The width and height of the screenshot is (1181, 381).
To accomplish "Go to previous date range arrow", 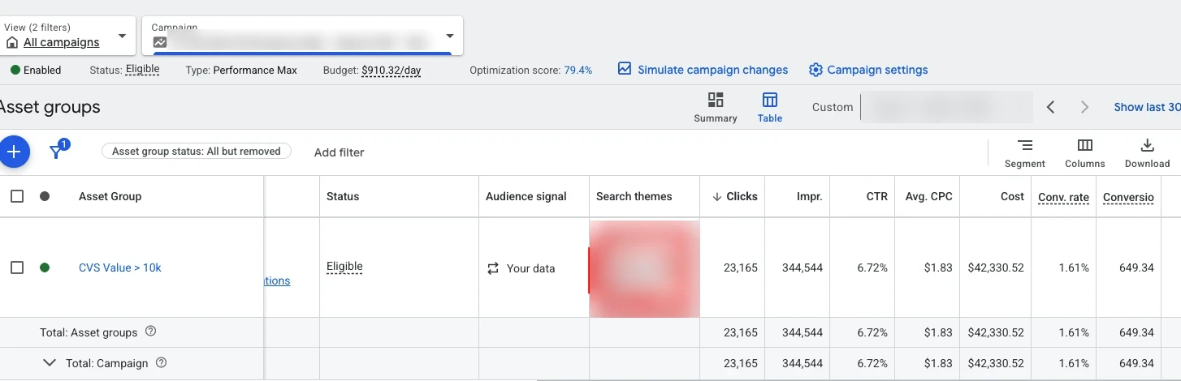I will (x=1050, y=107).
